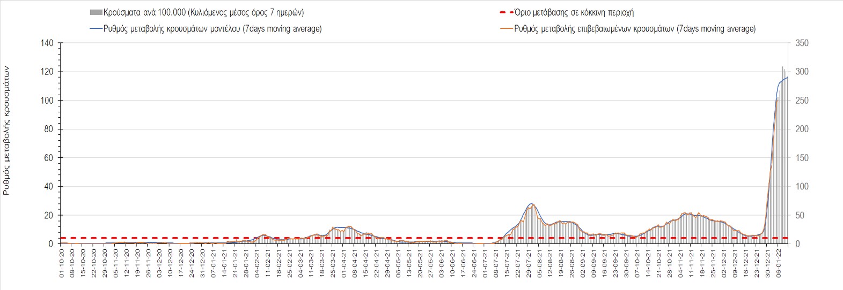Click the 100 label on the left axis
Image resolution: width=843 pixels, height=290 pixels.
coord(47,101)
